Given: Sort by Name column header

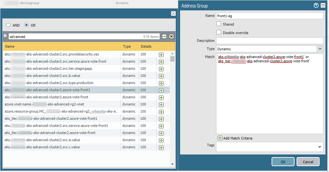Looking at the screenshot, I should [x=62, y=46].
